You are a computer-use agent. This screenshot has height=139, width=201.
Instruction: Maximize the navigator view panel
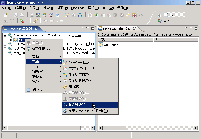[93, 28]
